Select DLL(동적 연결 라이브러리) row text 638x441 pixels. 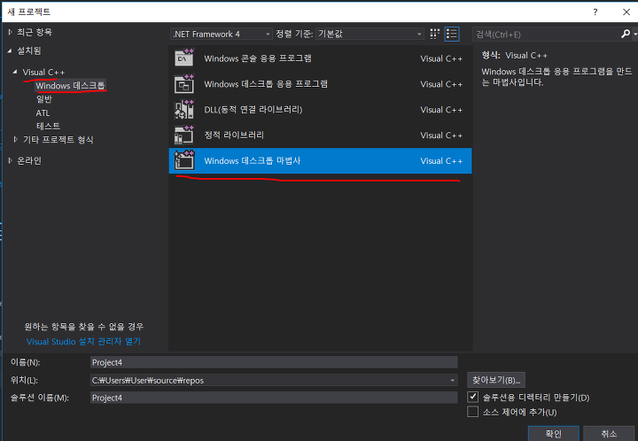pyautogui.click(x=253, y=109)
